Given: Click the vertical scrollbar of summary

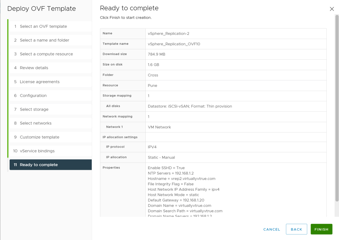Looking at the screenshot, I should (337, 109).
